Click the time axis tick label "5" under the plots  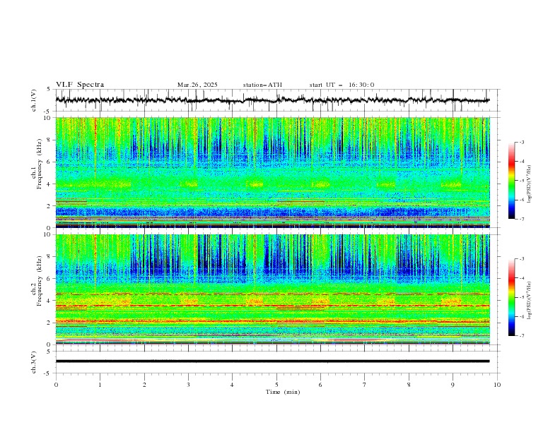(276, 385)
